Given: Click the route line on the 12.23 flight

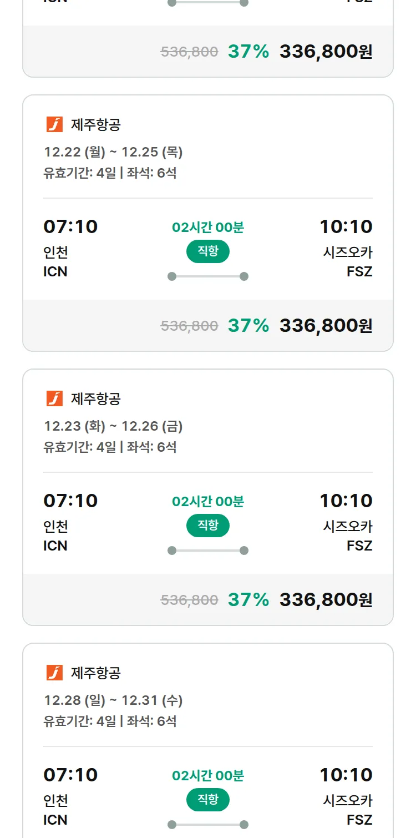Looking at the screenshot, I should click(x=208, y=551).
